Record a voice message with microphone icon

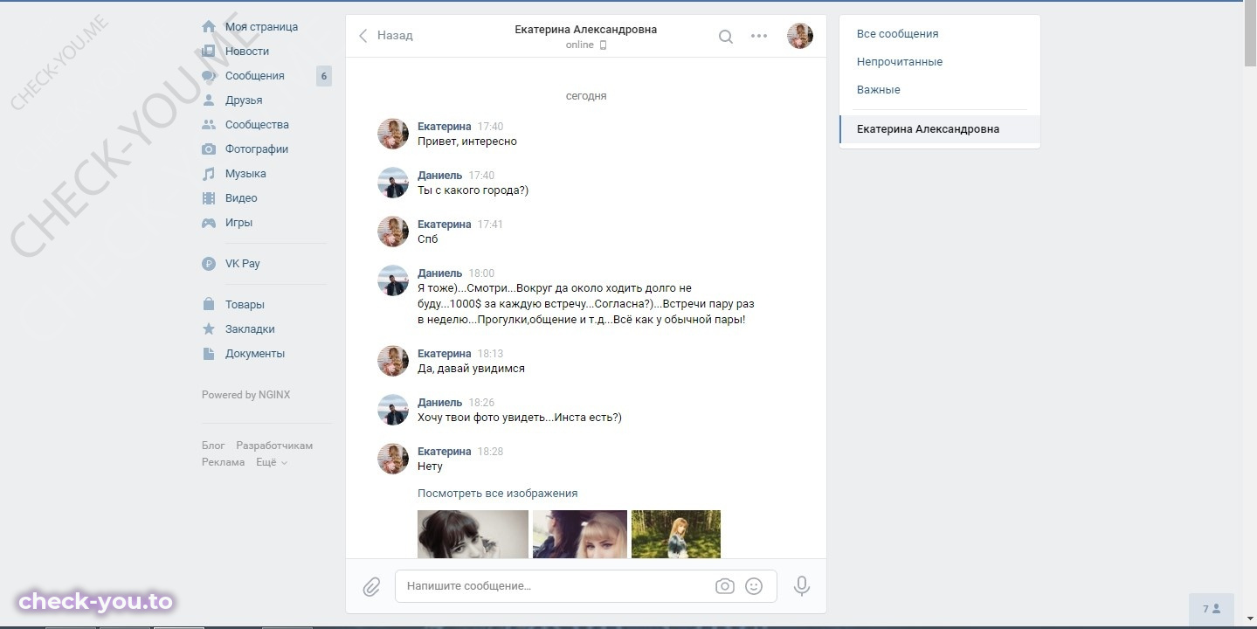click(x=802, y=586)
